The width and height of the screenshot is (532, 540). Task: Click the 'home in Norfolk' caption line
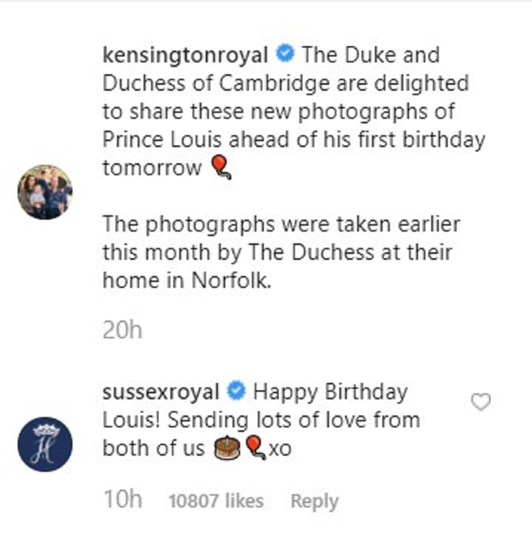(x=187, y=281)
